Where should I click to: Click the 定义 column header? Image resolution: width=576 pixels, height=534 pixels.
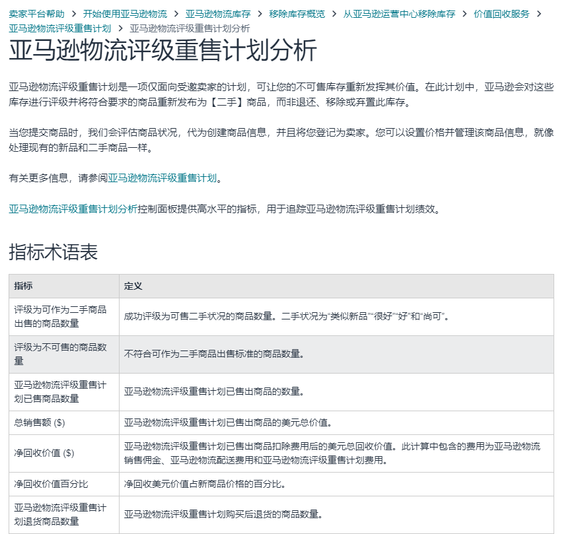[x=336, y=286]
